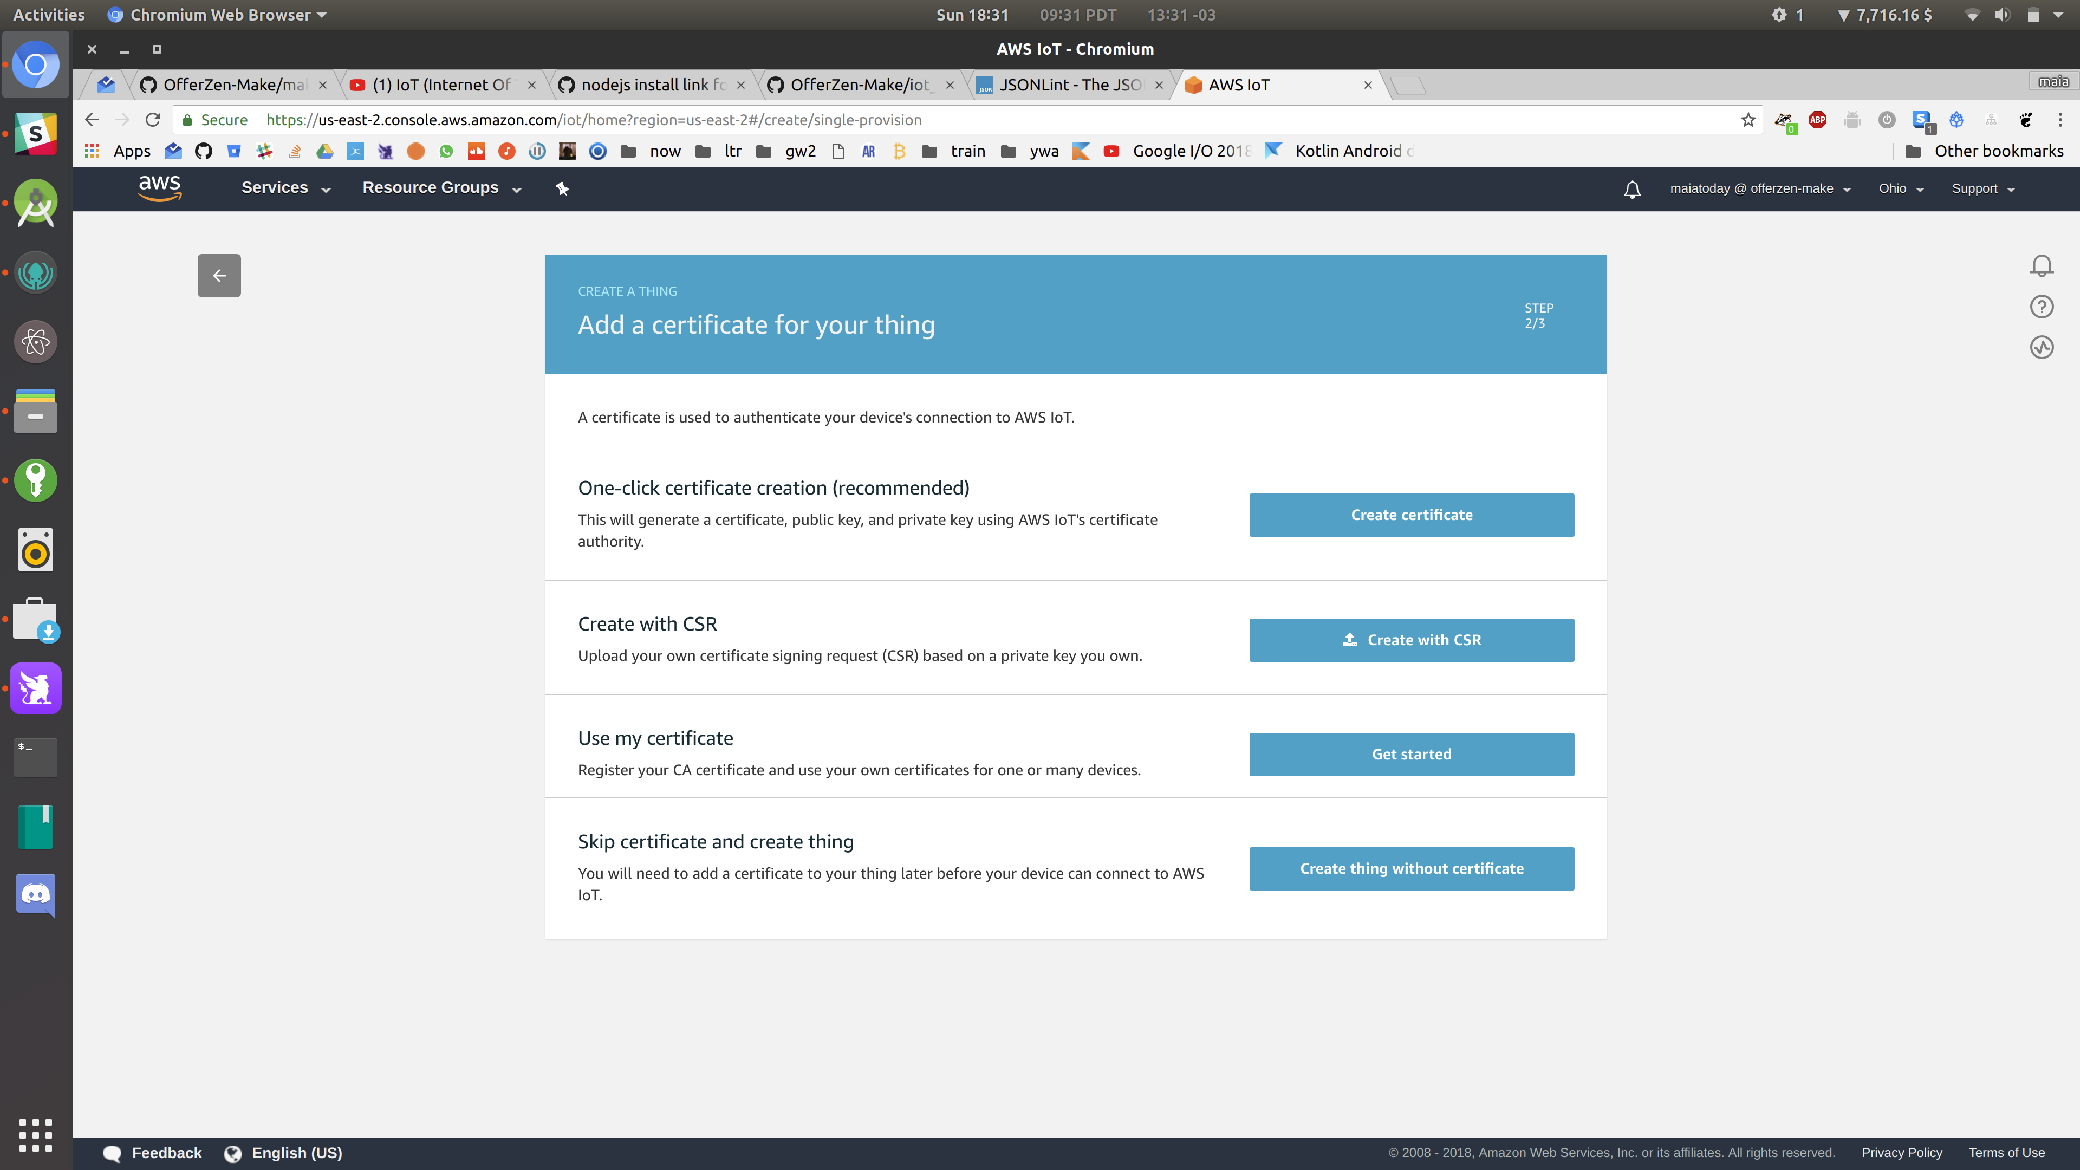Open the 'now' bookmarks folder

[651, 151]
